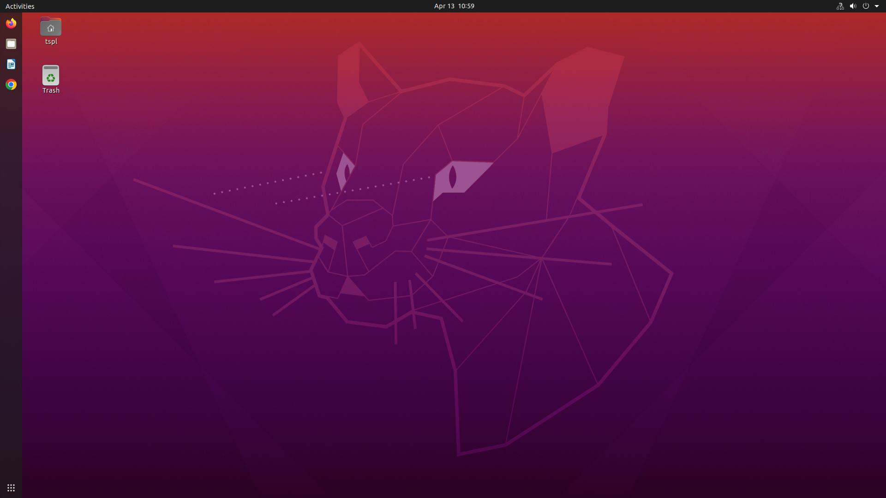Click the "Trash" label text
Screen dimensions: 886x498
point(51,90)
